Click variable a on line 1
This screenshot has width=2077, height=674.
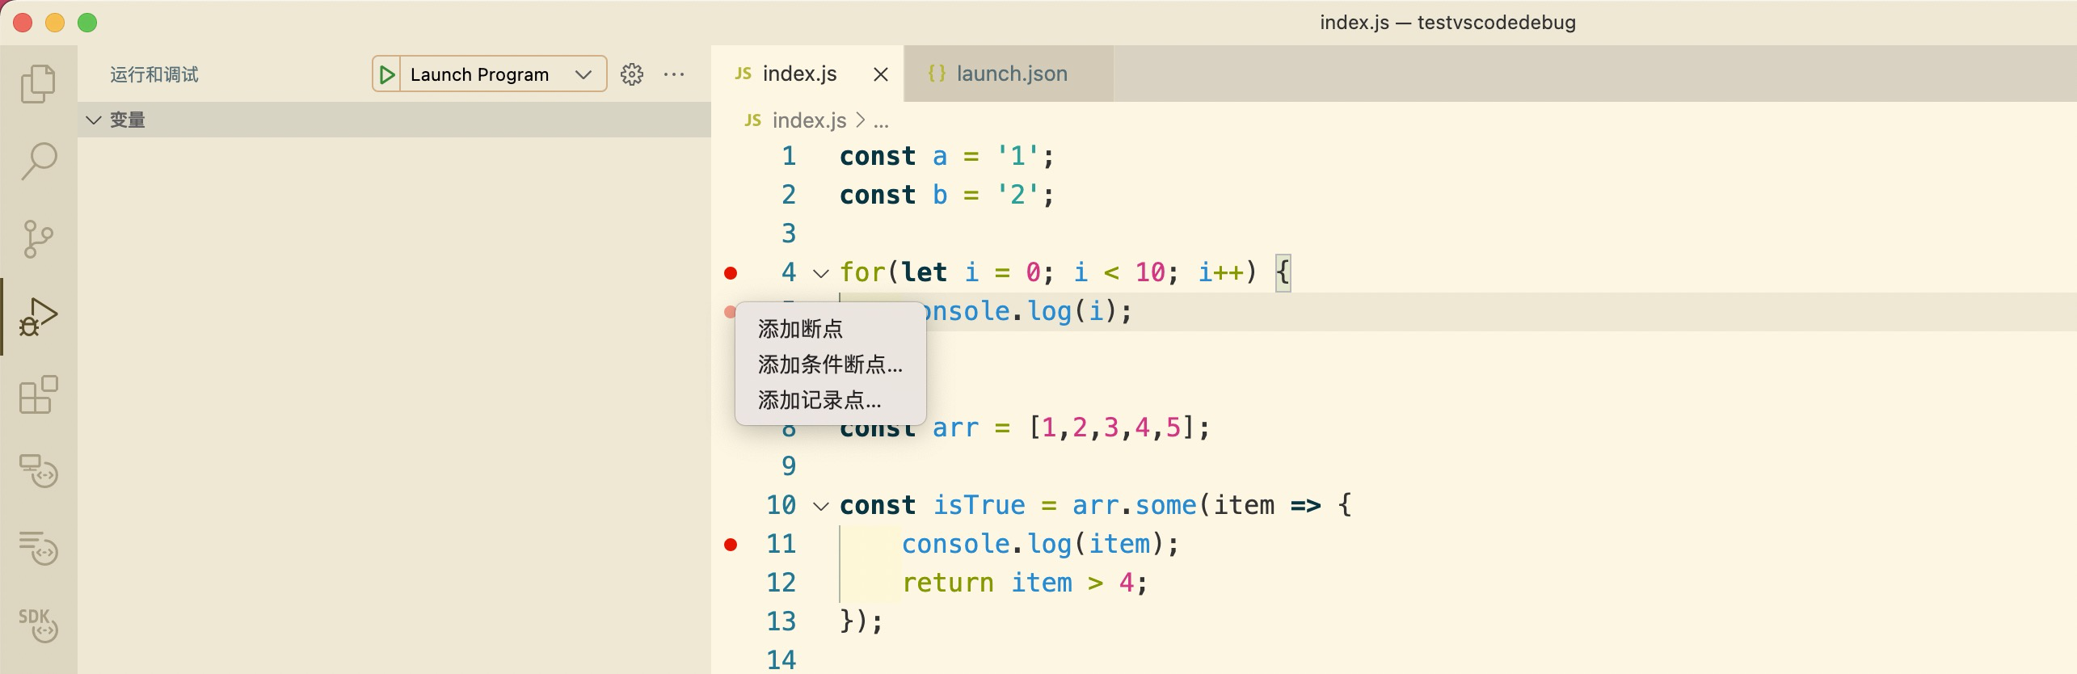coord(940,156)
